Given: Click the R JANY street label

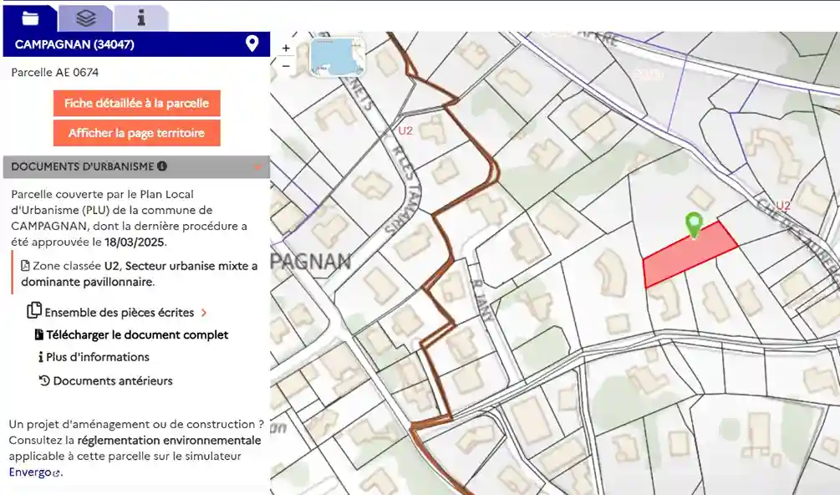Looking at the screenshot, I should click(481, 300).
